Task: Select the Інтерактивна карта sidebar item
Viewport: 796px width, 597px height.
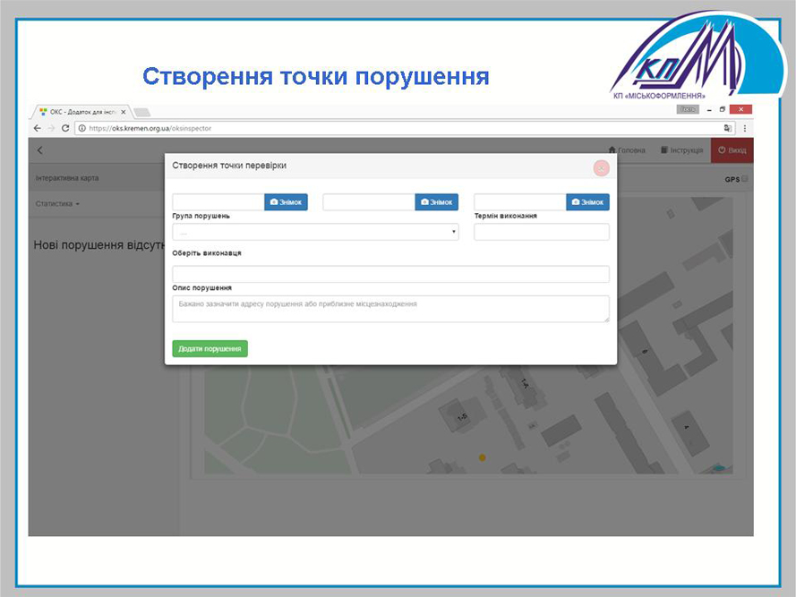Action: 67,178
